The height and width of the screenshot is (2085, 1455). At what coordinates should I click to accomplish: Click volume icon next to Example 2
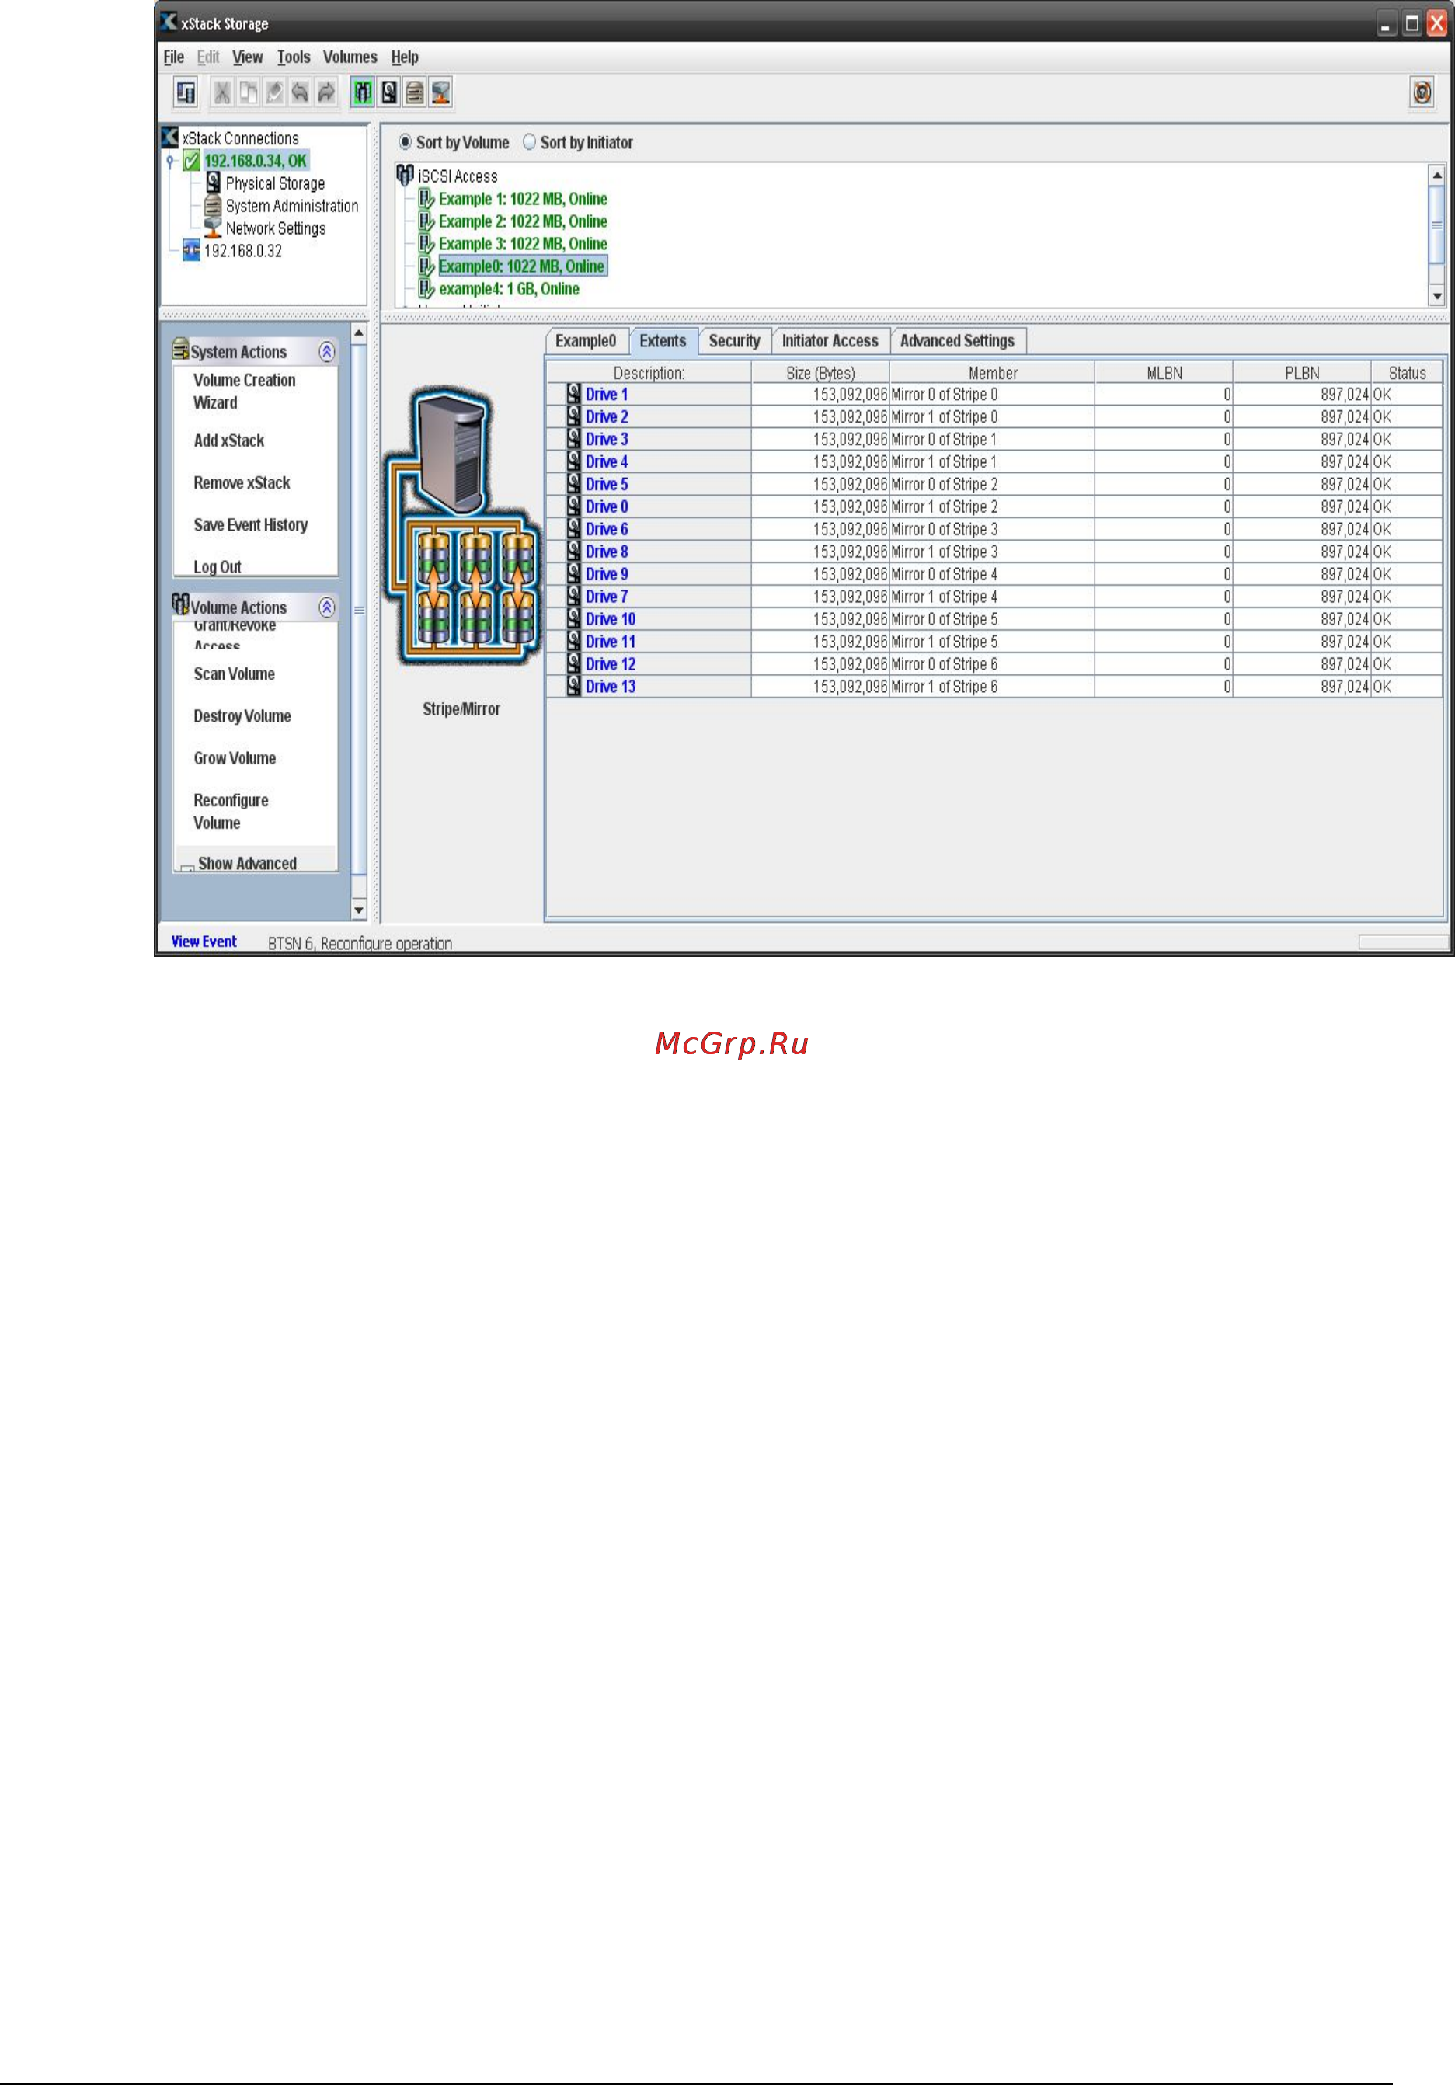pos(426,221)
